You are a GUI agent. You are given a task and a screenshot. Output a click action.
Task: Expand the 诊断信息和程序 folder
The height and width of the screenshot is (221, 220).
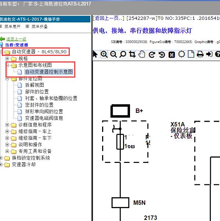coord(7,125)
